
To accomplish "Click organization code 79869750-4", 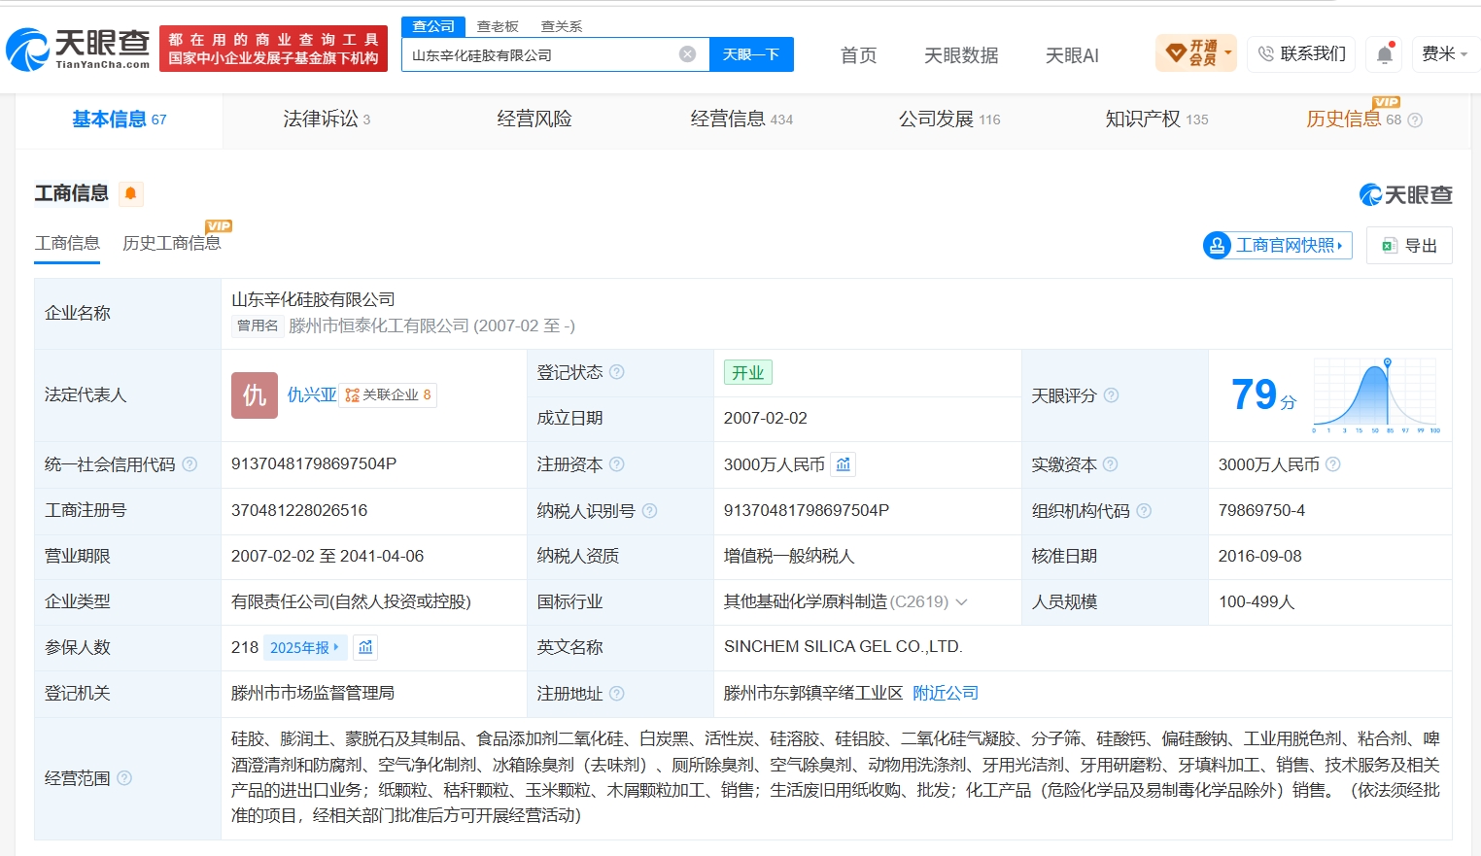I will point(1262,511).
